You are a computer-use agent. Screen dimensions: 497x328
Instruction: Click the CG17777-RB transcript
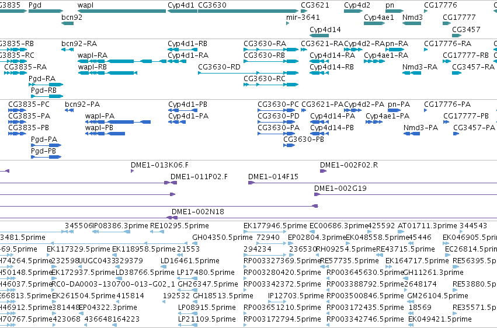point(447,61)
